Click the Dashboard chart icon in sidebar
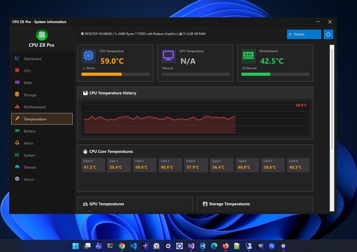Image resolution: width=357 pixels, height=252 pixels. (x=17, y=58)
